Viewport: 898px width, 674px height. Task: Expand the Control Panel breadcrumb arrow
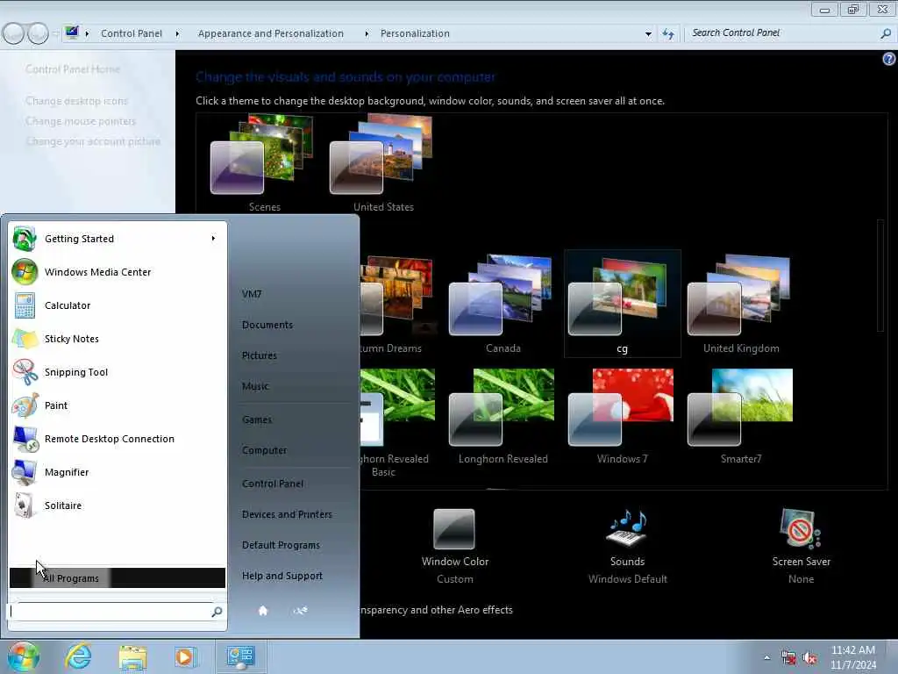pyautogui.click(x=177, y=34)
